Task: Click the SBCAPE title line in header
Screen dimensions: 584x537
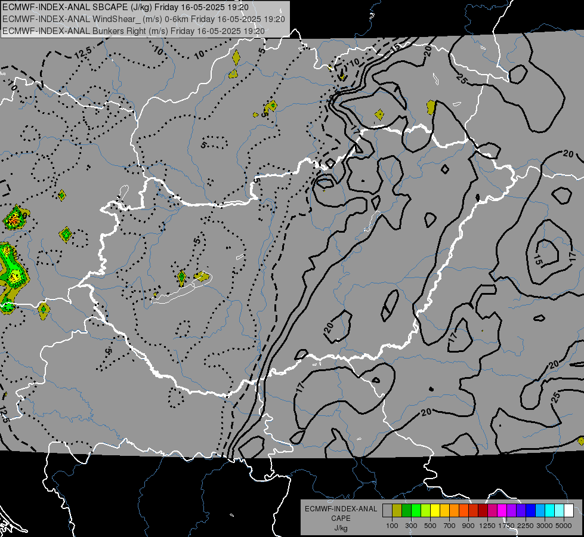Action: [125, 7]
